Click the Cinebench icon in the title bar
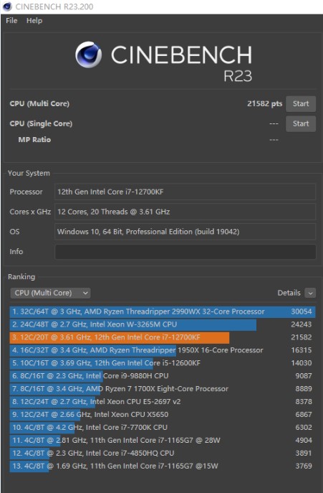The image size is (323, 493). click(7, 6)
